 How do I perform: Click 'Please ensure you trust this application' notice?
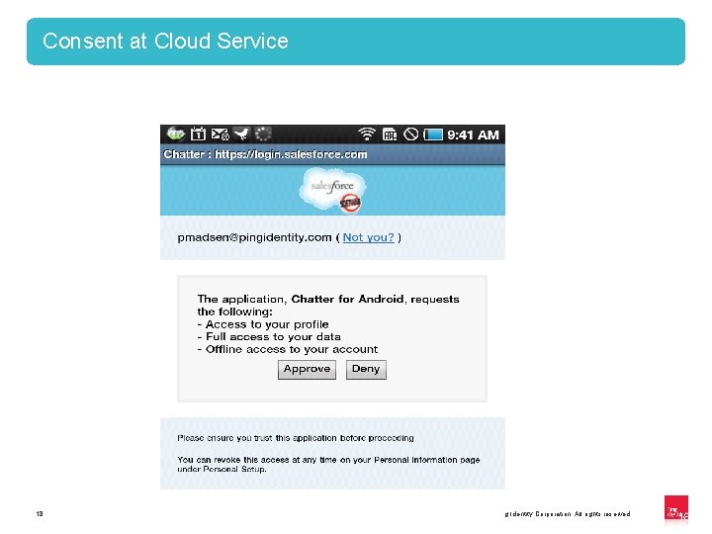[x=296, y=438]
